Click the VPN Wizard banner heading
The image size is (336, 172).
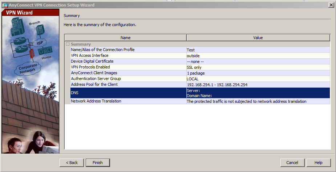pyautogui.click(x=19, y=13)
